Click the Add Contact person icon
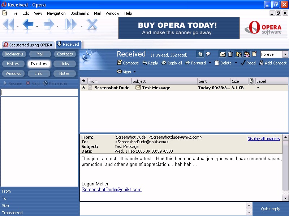The image size is (289, 216). (261, 63)
